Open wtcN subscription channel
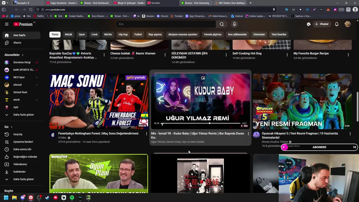359x202 pixels. tap(21, 100)
